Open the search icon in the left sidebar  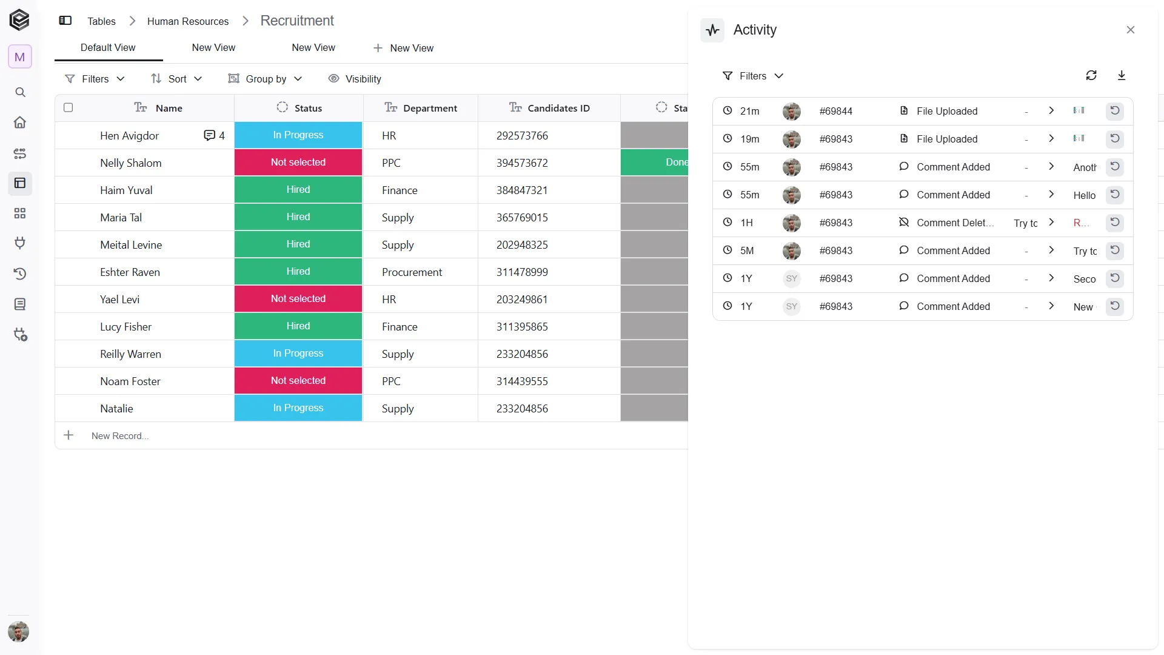(x=20, y=92)
